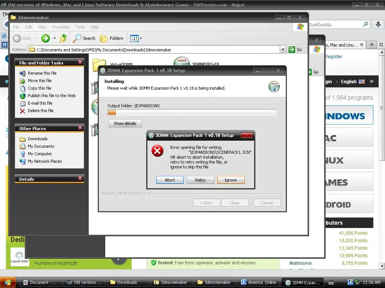Click Abort in the error dialog
385x288 pixels.
[170, 180]
